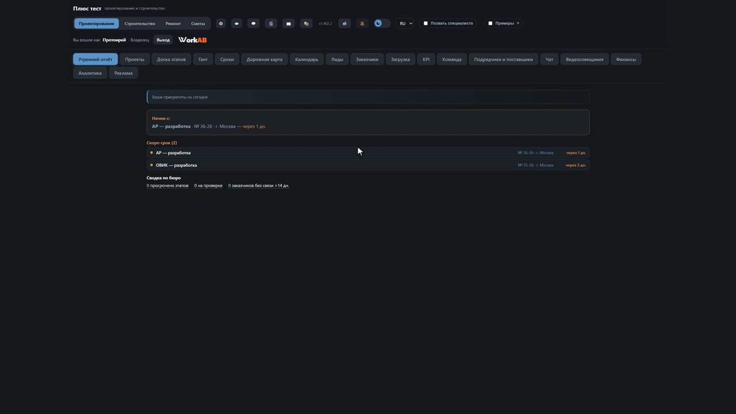This screenshot has width=736, height=414.
Task: Click the multicolored squares toolbar icon
Action: [306, 24]
